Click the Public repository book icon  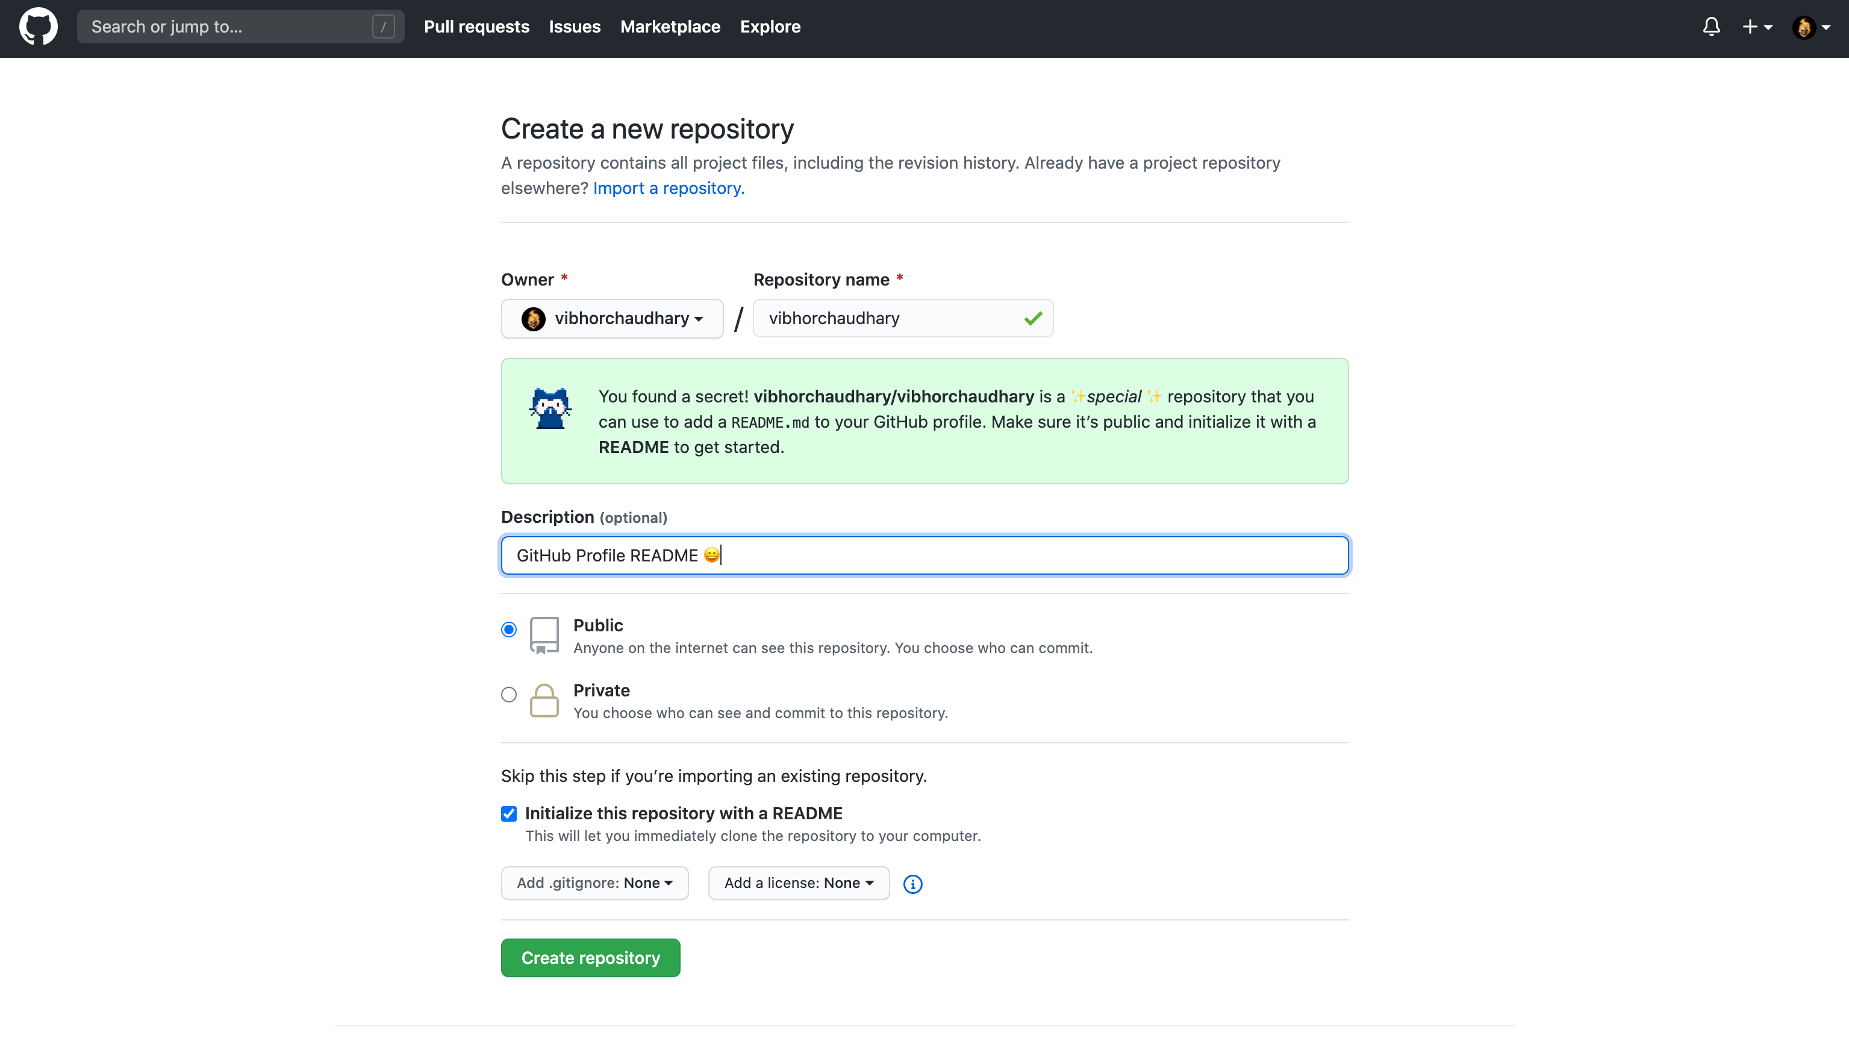544,635
